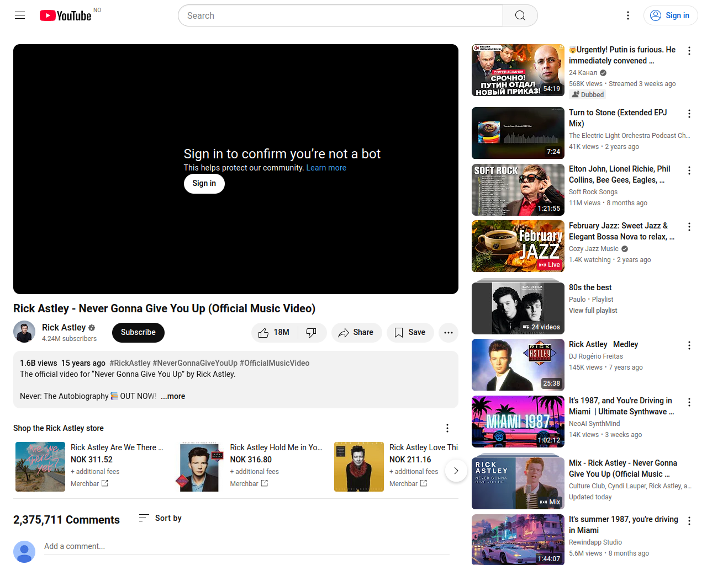Click the search input field
707x565 pixels.
340,15
